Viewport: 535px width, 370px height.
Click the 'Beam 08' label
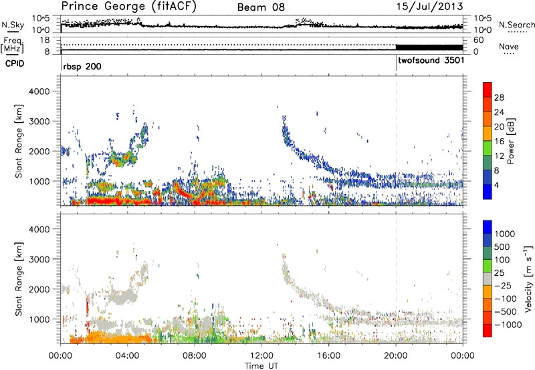pyautogui.click(x=261, y=7)
